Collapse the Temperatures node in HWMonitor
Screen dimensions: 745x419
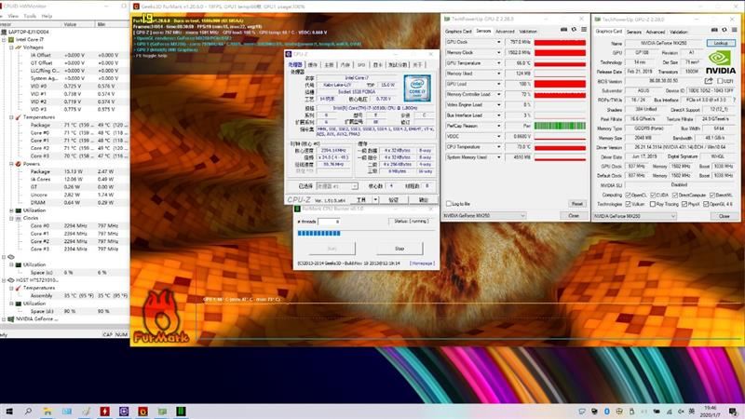11,117
